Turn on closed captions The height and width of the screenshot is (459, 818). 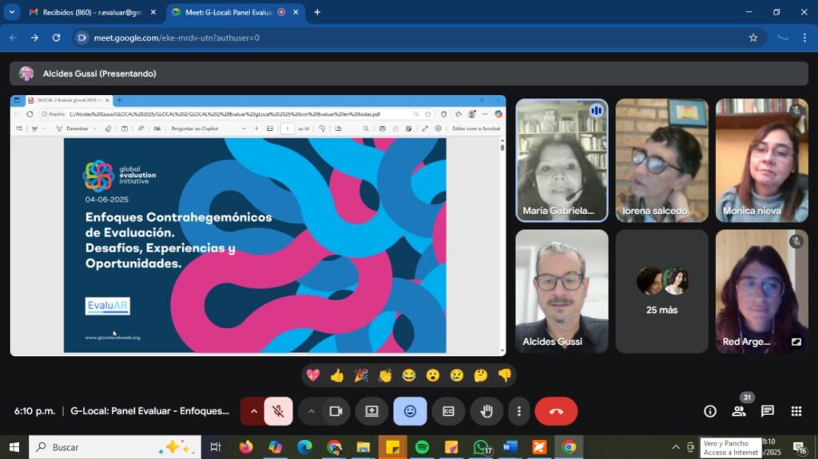click(448, 411)
